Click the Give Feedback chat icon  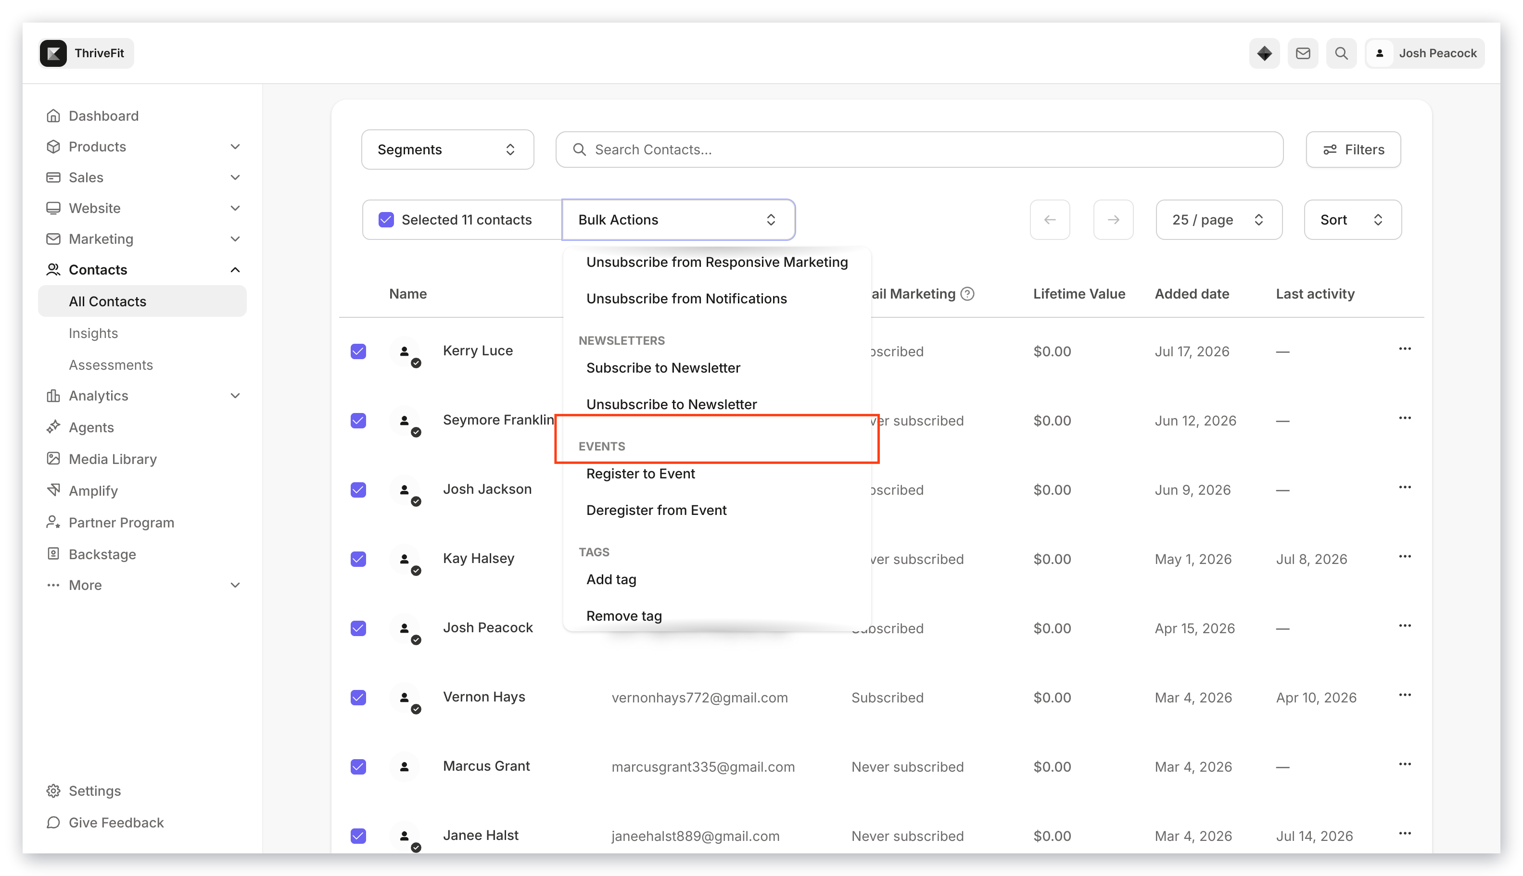(53, 822)
